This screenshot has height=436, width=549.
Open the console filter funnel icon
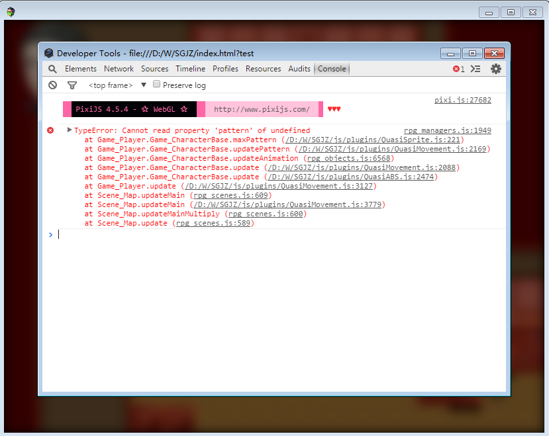pos(72,85)
